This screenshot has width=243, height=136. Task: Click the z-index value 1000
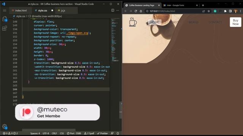pyautogui.click(x=50, y=59)
